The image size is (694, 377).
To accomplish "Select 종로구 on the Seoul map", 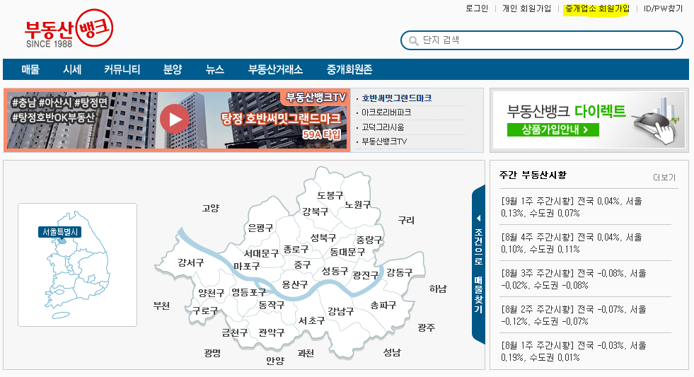I will click(x=296, y=249).
